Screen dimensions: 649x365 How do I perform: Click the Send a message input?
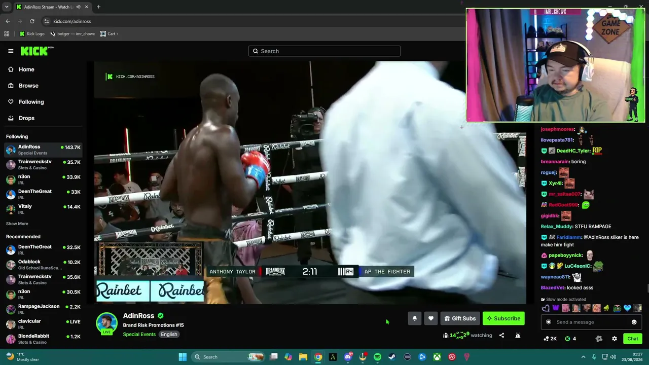pyautogui.click(x=590, y=322)
